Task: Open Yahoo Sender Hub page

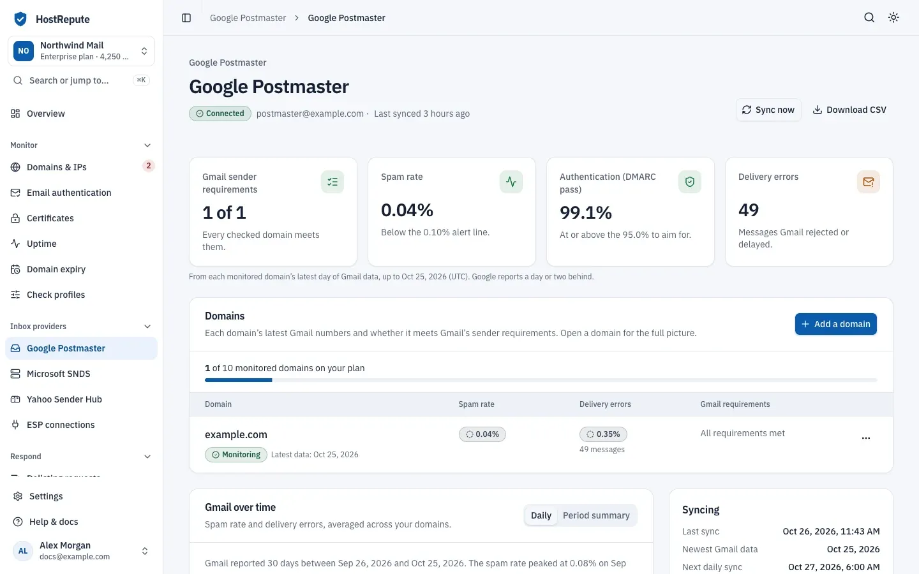Action: 81,399
